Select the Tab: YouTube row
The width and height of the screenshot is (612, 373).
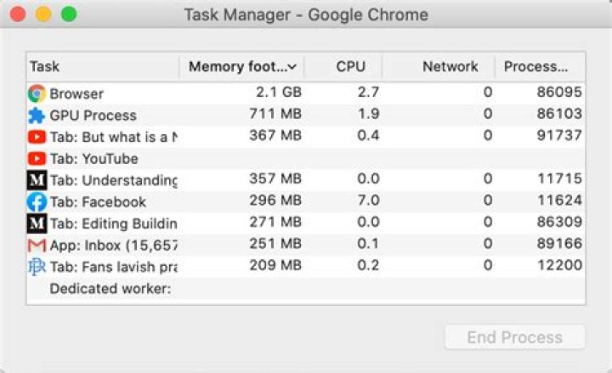pos(306,158)
